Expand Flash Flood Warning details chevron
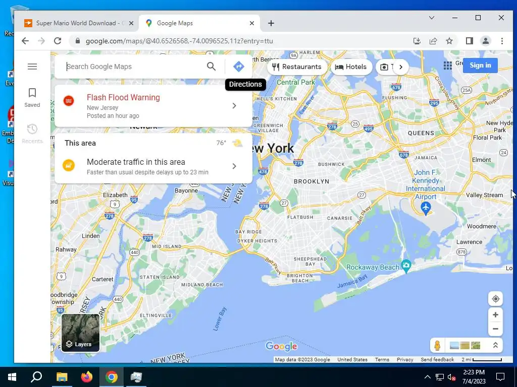The width and height of the screenshot is (517, 387). tap(234, 106)
